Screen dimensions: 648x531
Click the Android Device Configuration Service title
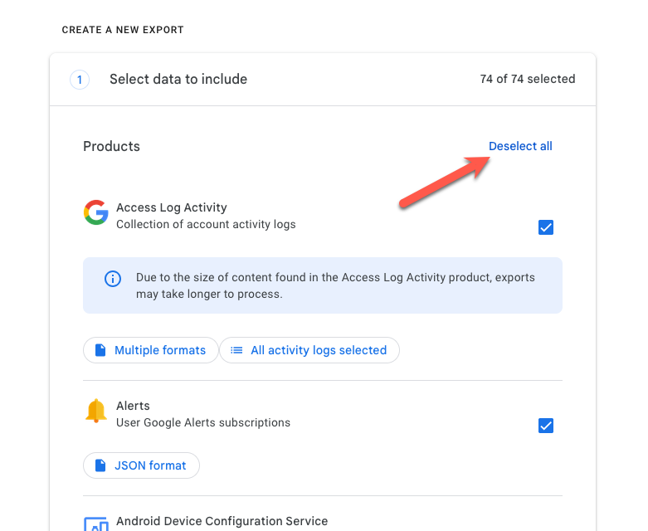222,521
